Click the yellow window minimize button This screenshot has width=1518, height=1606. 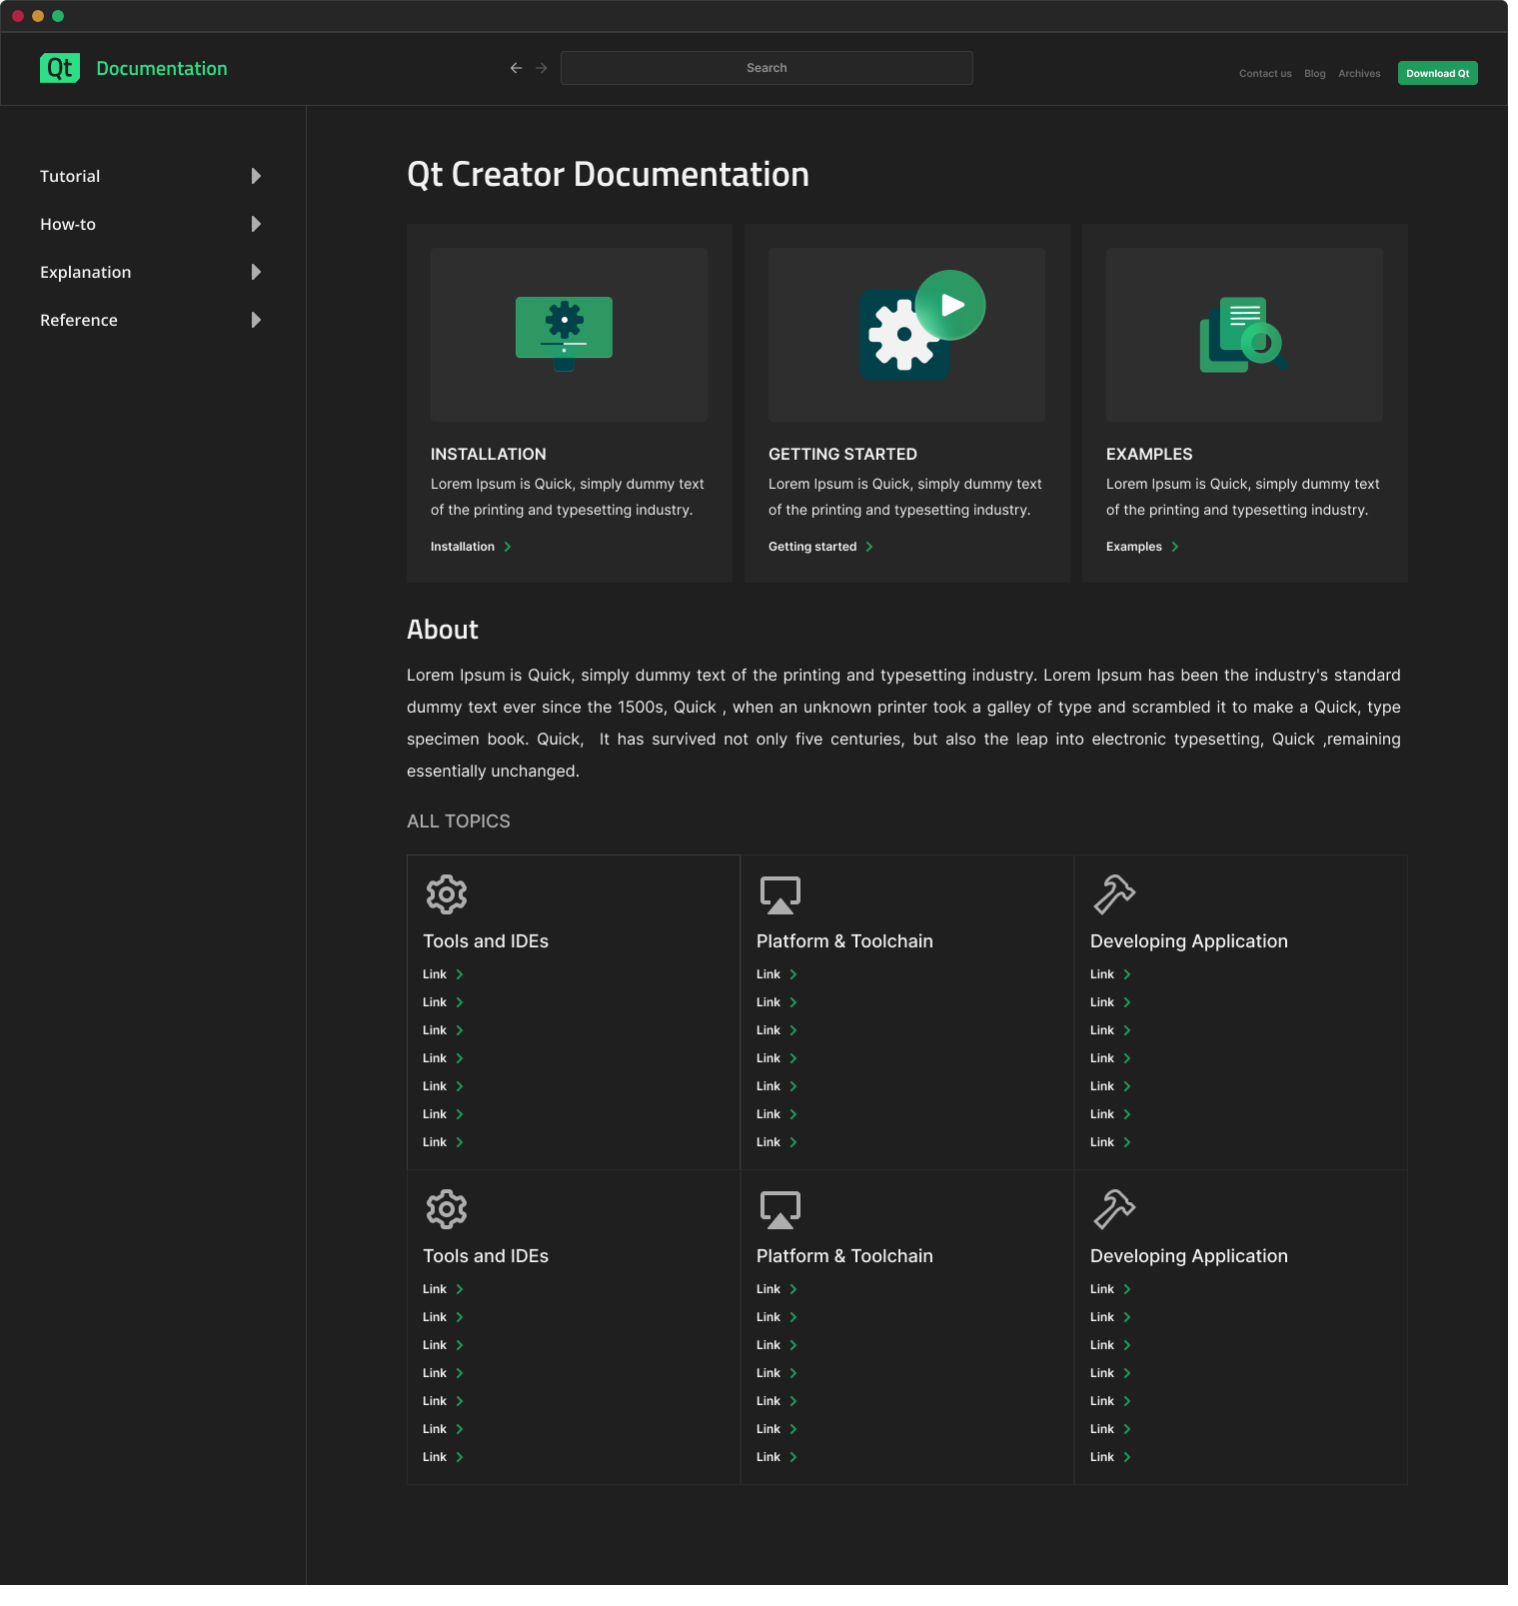[x=38, y=16]
